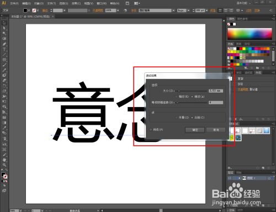Open the 窗口(W) menu
276x212 pixels.
102,3
